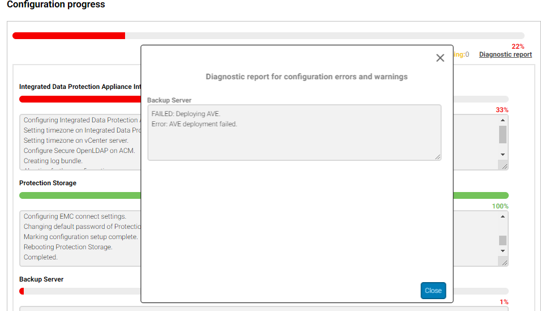Click 'Completed.' log line in Protection Storage
Image resolution: width=541 pixels, height=311 pixels.
click(40, 257)
